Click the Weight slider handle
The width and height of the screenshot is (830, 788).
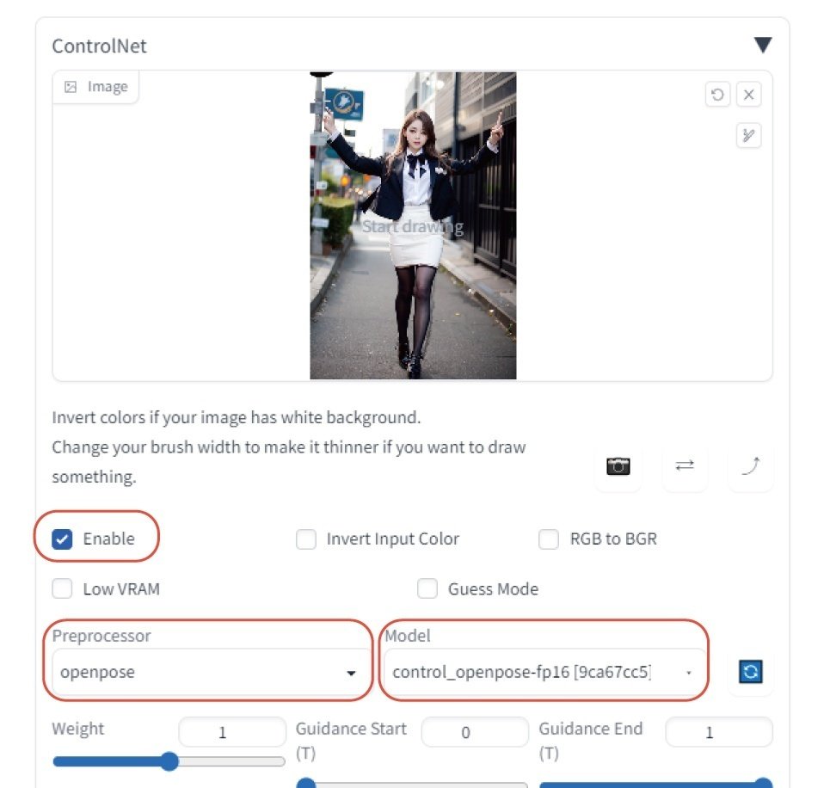point(169,761)
